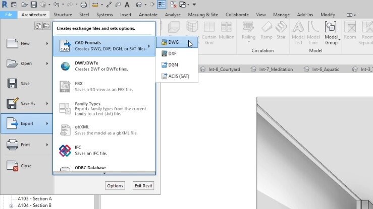373x209 pixels.
Task: Switch to the Systems ribbon tab
Action: click(x=104, y=15)
